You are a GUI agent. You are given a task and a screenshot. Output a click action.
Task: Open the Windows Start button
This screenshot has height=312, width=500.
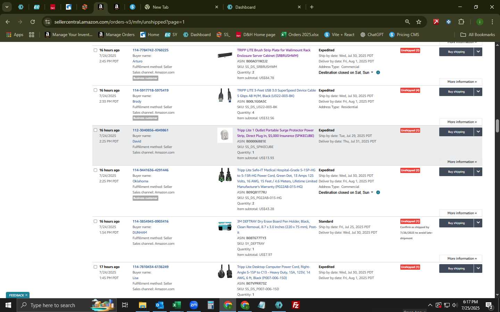click(x=8, y=305)
